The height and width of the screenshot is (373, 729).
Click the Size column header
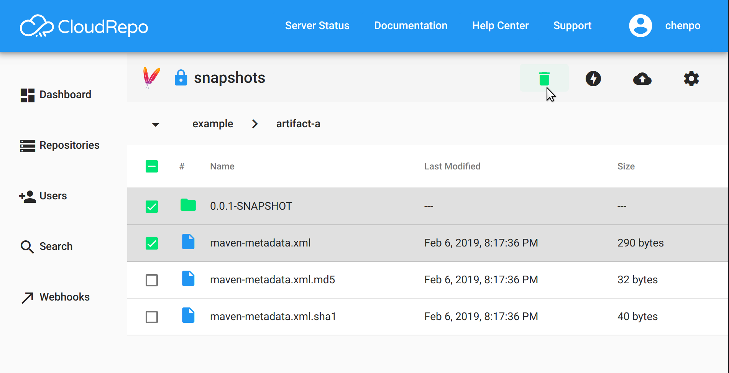pos(626,166)
